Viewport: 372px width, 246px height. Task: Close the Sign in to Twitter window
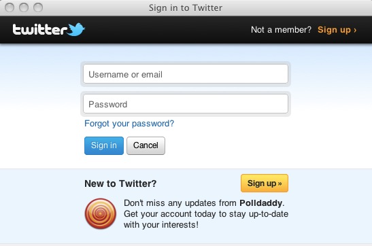10,7
